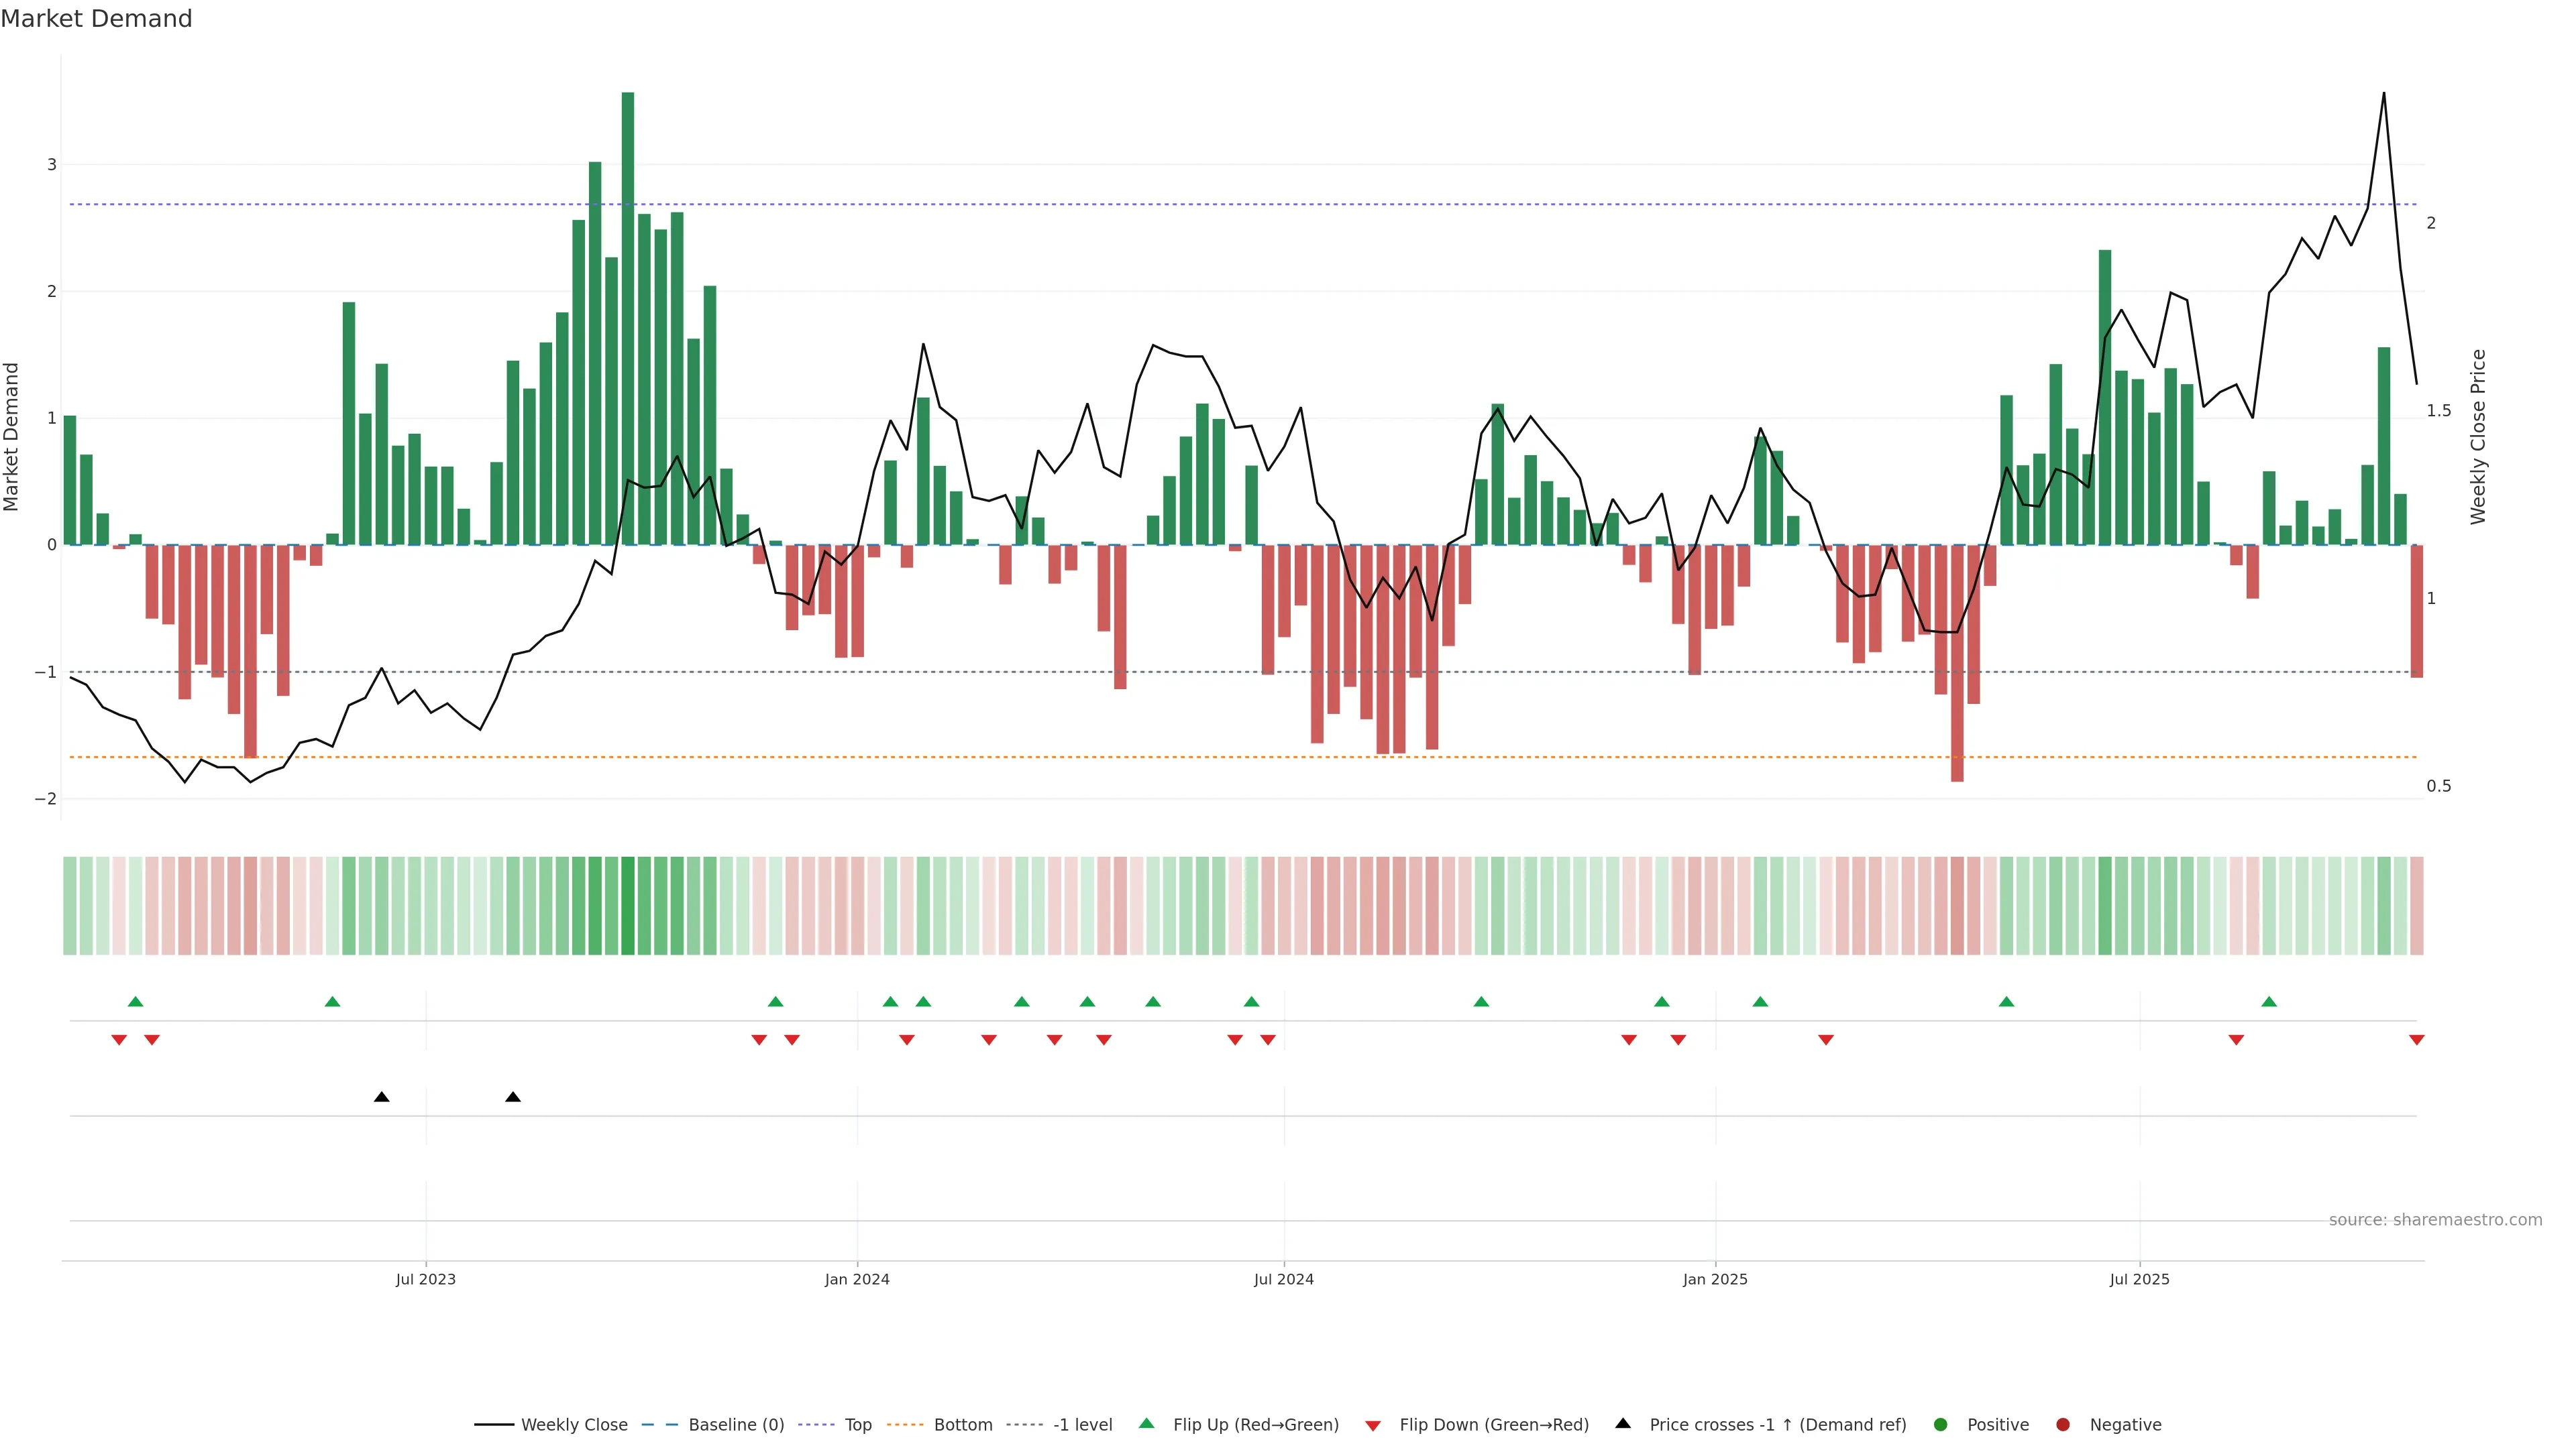The width and height of the screenshot is (2576, 1448).
Task: Click the rightmost red flip-down triangle marker
Action: [2417, 1040]
